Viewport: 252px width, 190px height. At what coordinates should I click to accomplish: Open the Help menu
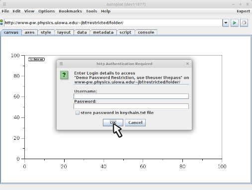(x=106, y=11)
